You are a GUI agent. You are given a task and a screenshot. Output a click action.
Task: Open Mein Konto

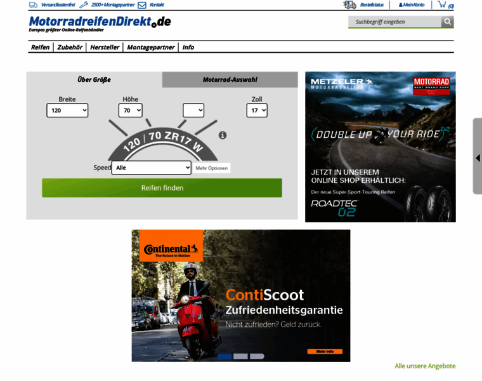coord(412,5)
